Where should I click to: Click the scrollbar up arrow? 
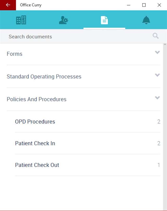click(x=165, y=45)
